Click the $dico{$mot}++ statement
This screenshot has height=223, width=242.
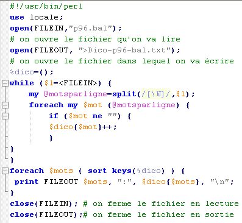83,127
